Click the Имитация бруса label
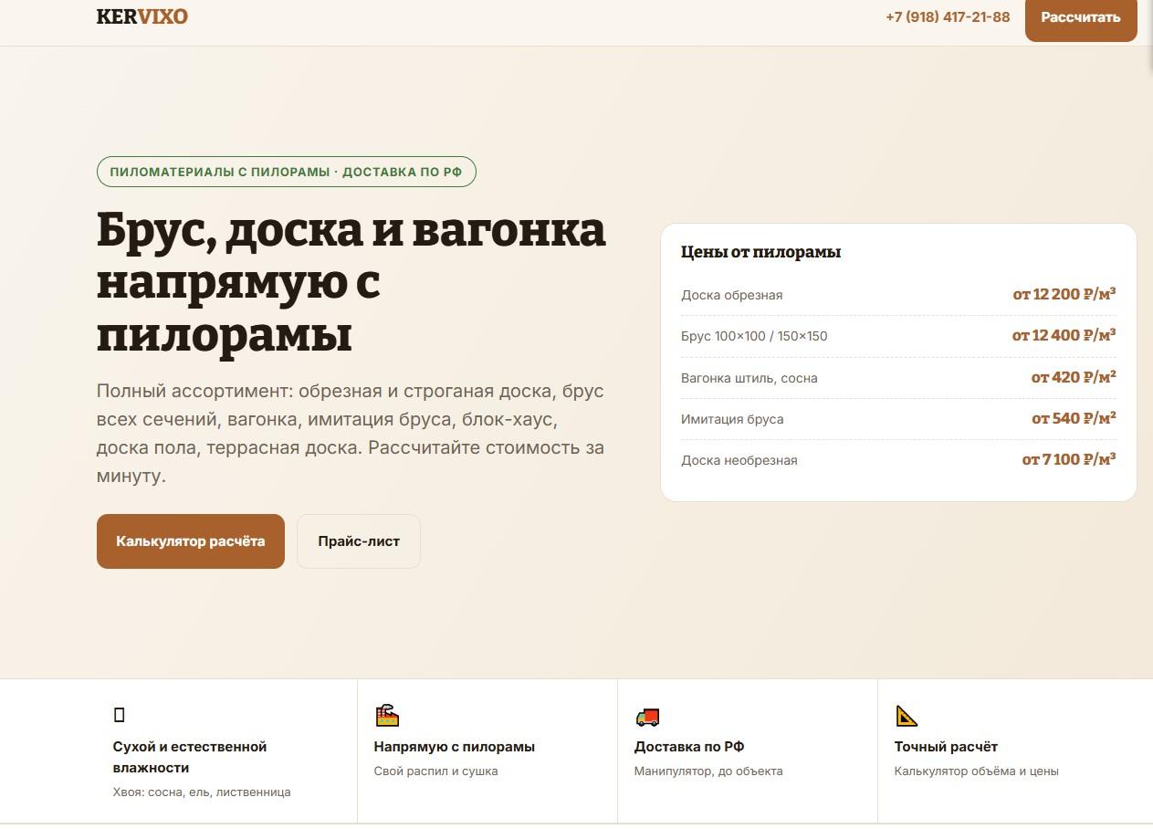1153x829 pixels. click(x=732, y=419)
